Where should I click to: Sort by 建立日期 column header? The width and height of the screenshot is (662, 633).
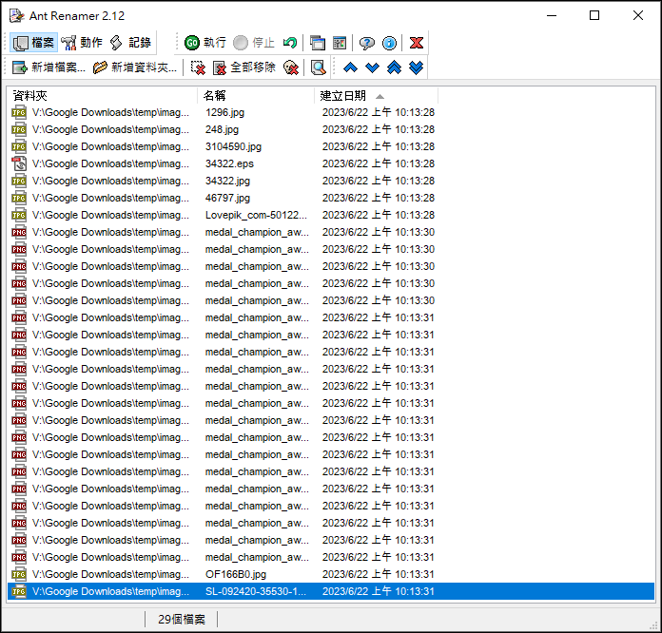[376, 96]
